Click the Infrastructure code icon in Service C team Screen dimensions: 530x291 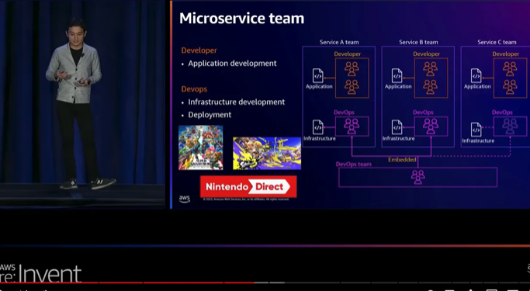point(476,130)
